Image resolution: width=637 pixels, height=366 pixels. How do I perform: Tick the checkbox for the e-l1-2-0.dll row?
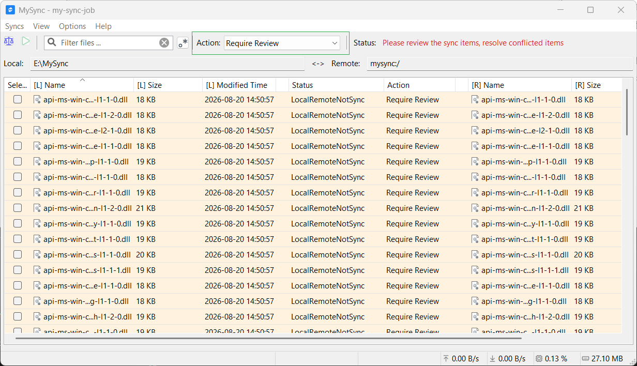18,115
